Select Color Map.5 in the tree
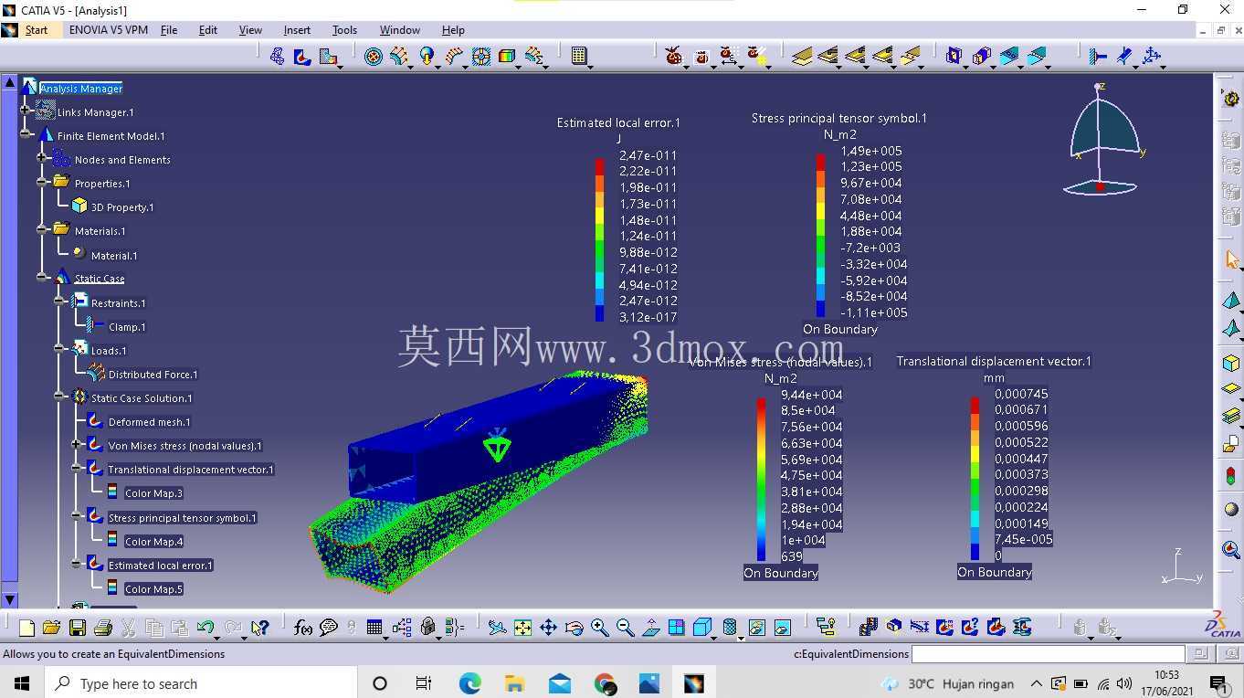The image size is (1244, 698). (153, 589)
